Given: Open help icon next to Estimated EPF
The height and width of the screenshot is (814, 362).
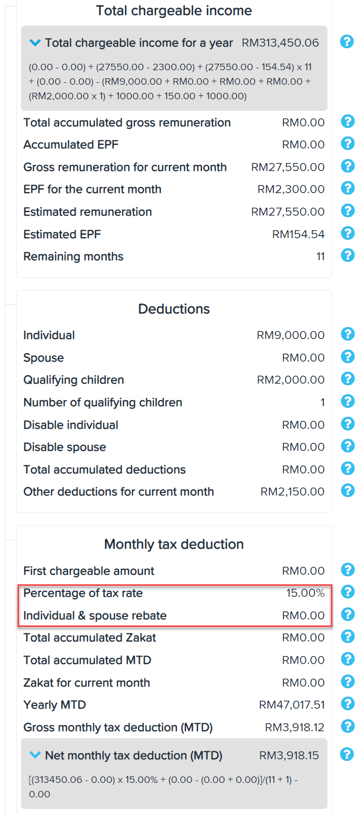Looking at the screenshot, I should tap(347, 233).
